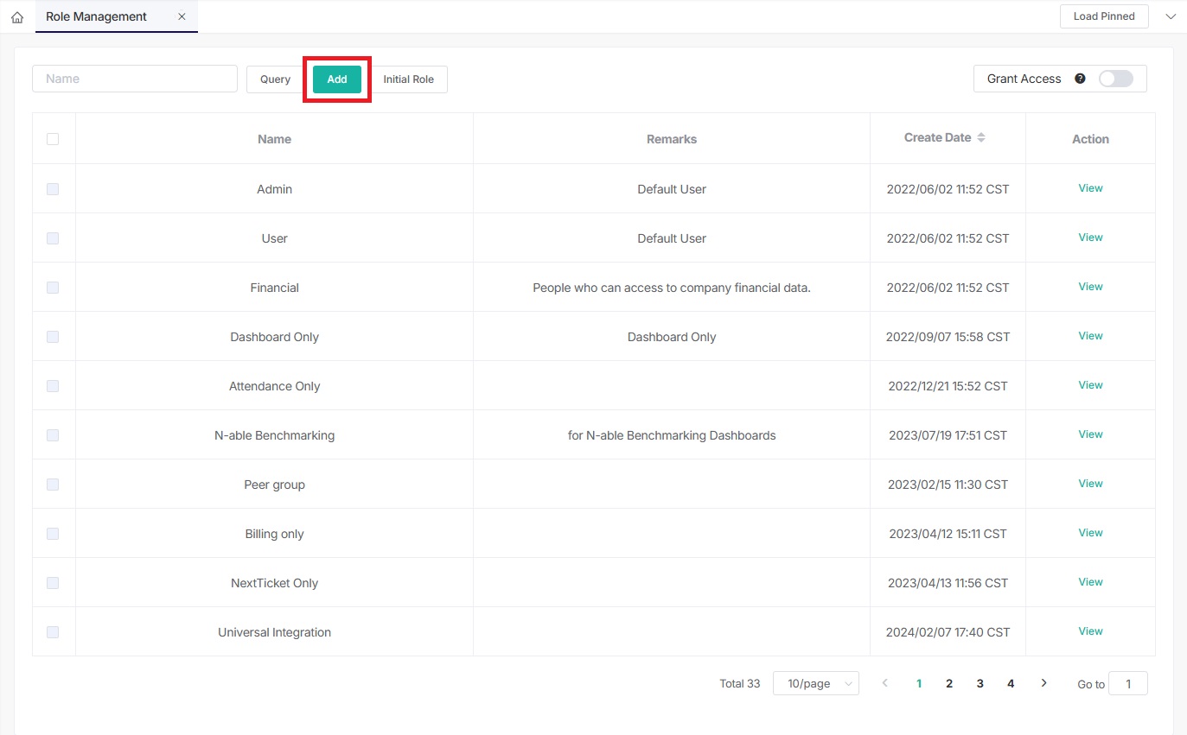Screen dimensions: 1187x735
Task: Select the Financial role checkbox
Action: 53,288
